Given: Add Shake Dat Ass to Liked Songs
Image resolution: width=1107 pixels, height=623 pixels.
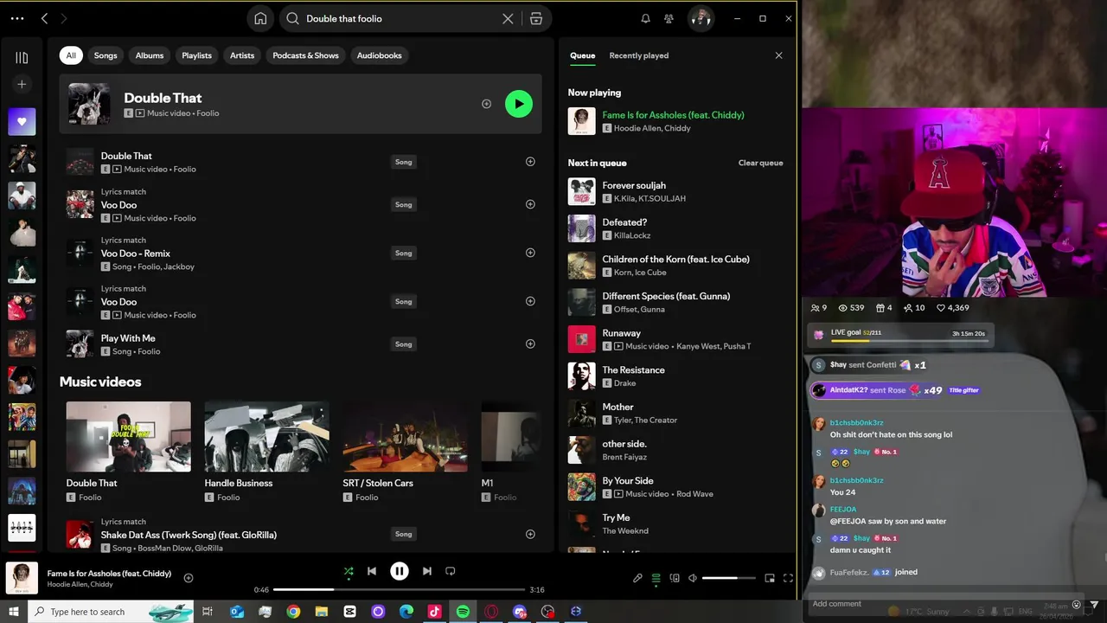Looking at the screenshot, I should click(x=530, y=534).
